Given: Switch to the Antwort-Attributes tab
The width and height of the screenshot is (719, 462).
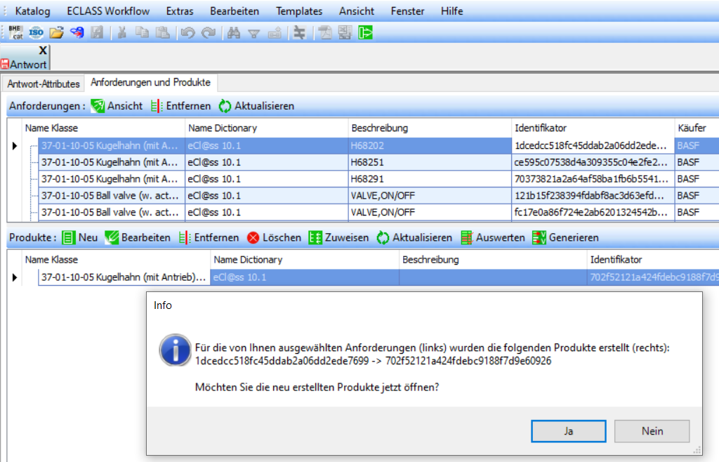Looking at the screenshot, I should pos(44,84).
